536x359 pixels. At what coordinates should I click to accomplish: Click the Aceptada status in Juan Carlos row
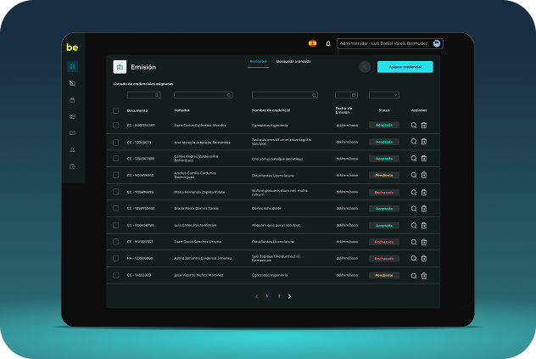point(384,125)
